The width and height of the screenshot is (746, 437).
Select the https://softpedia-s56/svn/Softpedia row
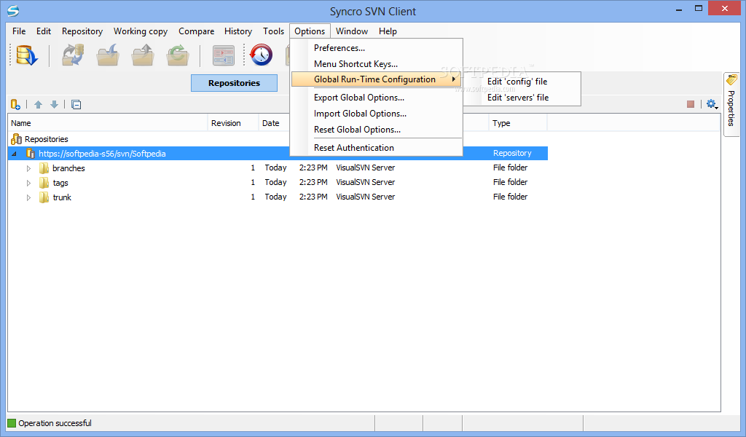[x=278, y=154]
